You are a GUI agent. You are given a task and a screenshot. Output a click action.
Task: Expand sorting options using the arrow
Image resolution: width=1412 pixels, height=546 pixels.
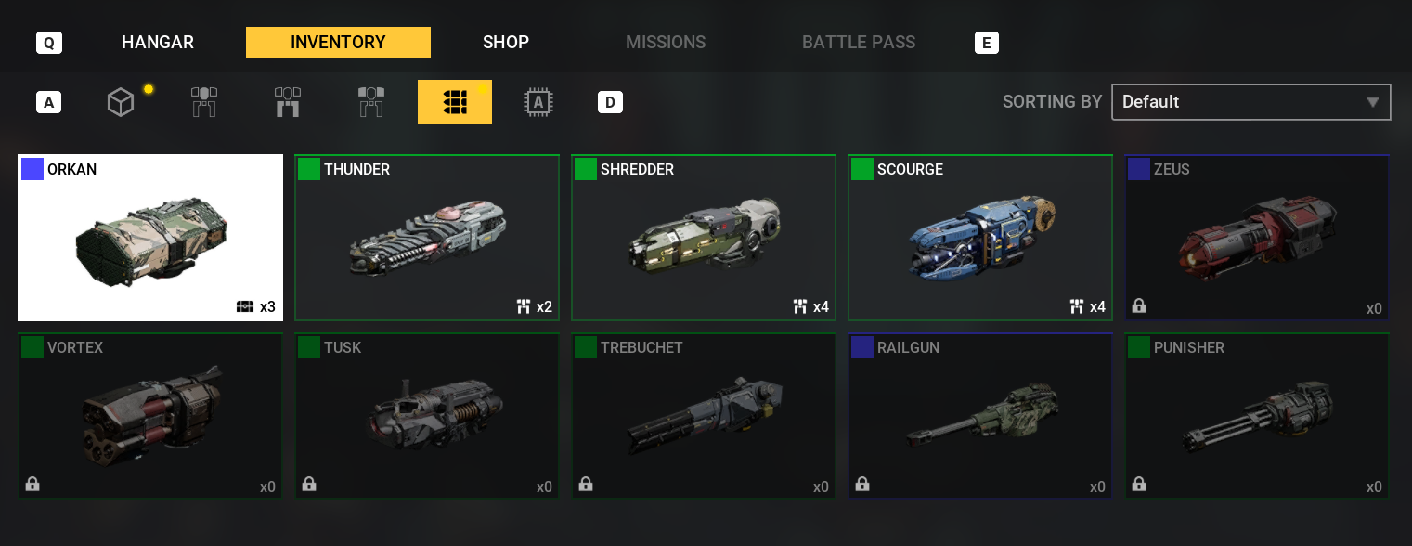(1373, 102)
